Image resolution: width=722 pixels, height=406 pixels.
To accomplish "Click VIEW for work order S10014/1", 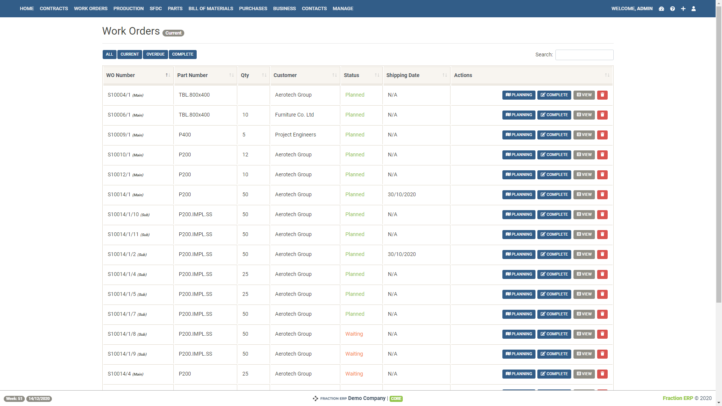I will click(584, 195).
